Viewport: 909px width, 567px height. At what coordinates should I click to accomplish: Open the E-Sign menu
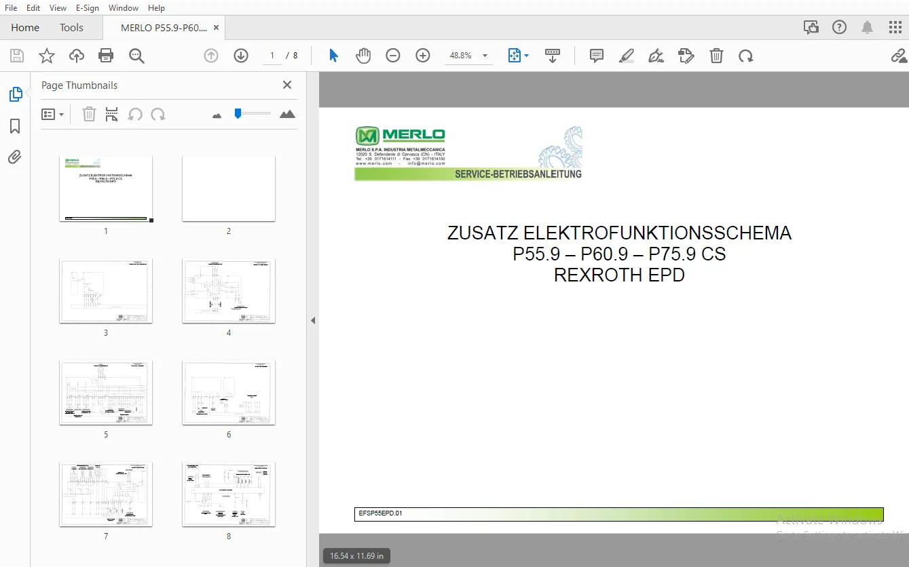pyautogui.click(x=88, y=7)
